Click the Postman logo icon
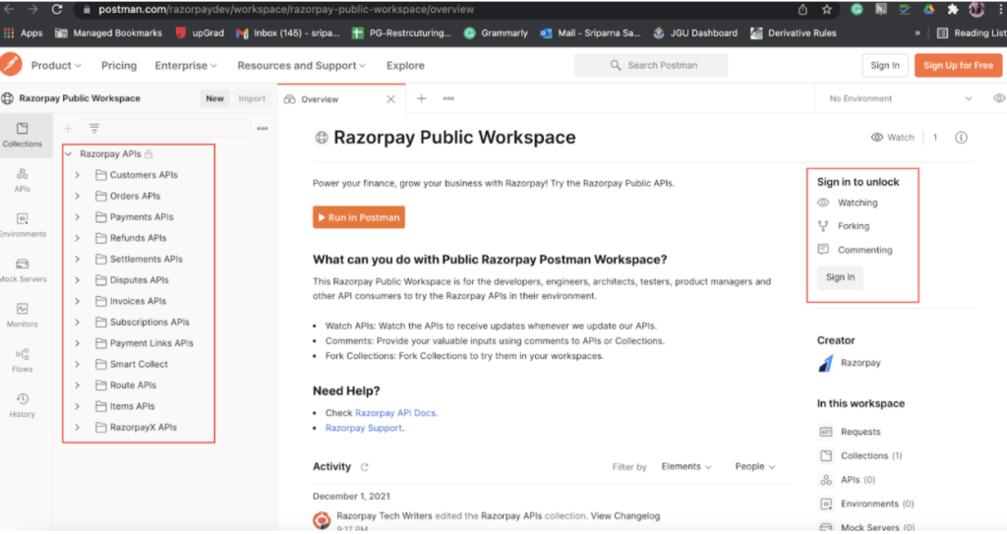 click(11, 65)
